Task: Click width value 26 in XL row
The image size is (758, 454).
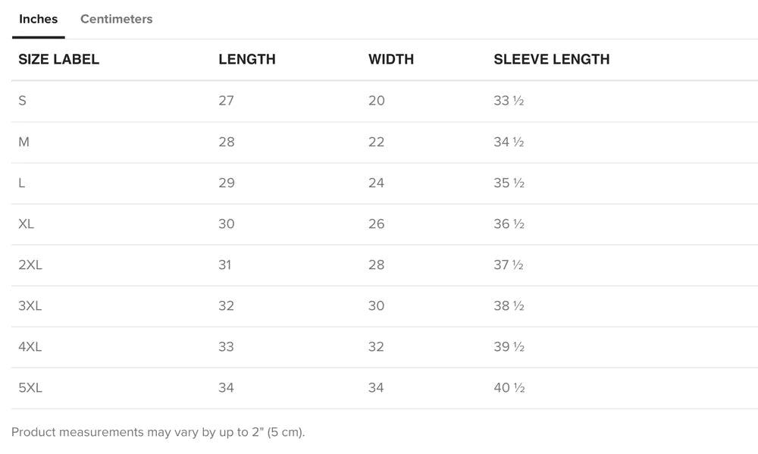Action: 377,224
